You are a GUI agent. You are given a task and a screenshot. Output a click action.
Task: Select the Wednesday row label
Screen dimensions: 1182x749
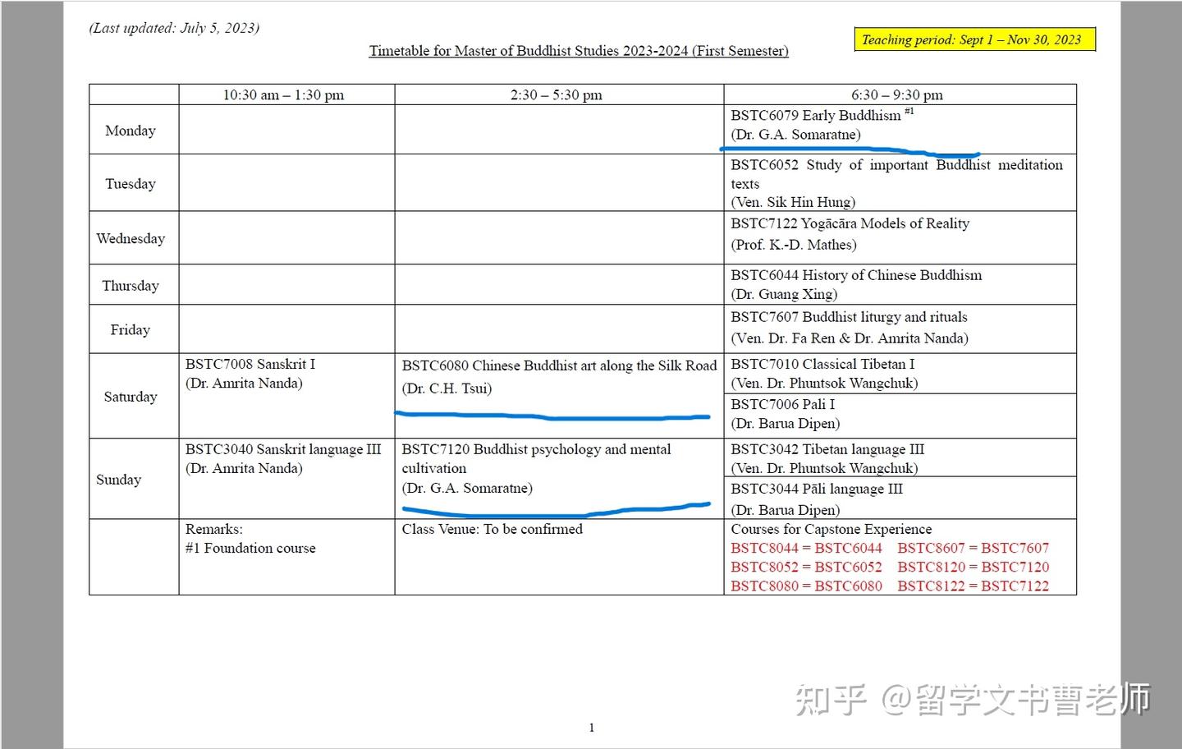[x=130, y=237]
